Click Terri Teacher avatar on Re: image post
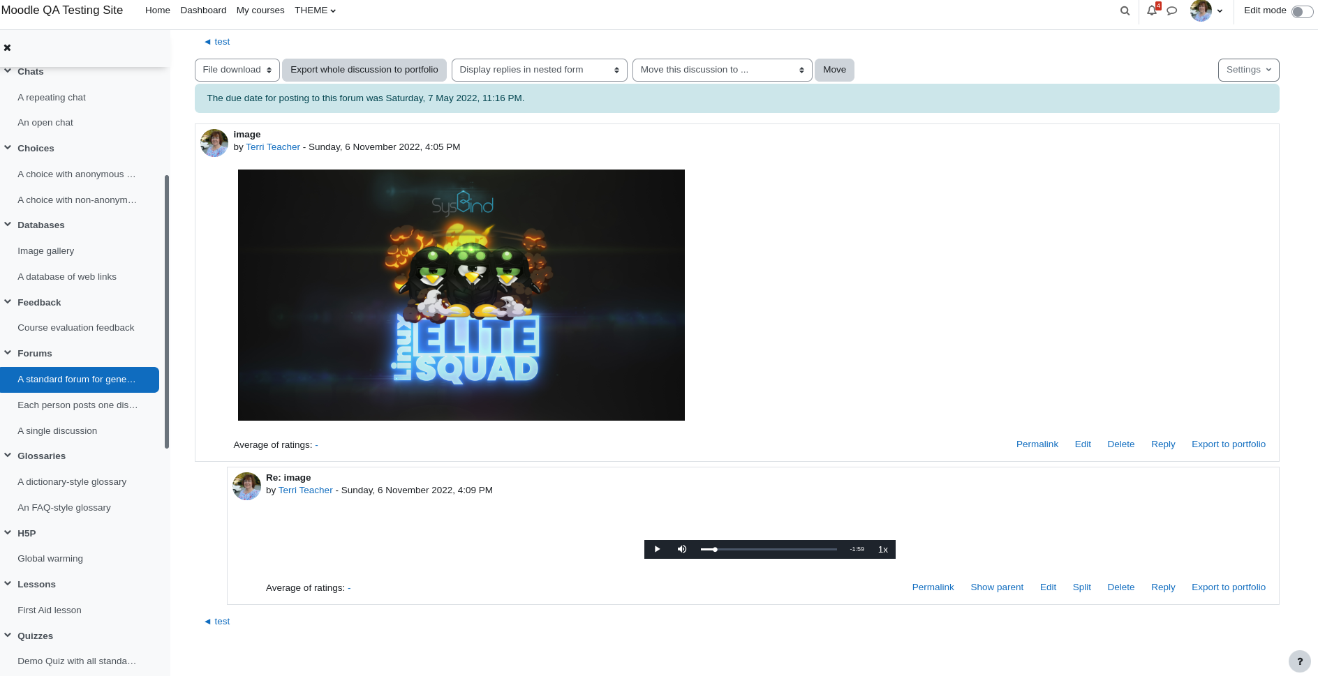 [246, 486]
